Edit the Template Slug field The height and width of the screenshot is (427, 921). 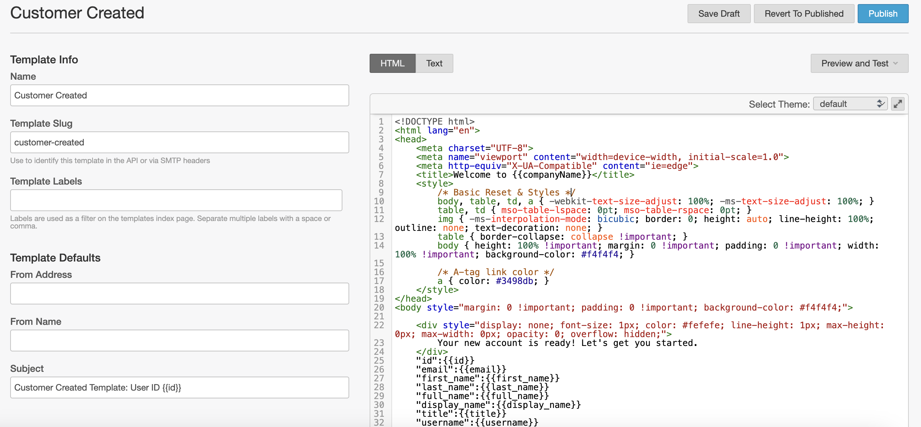pos(179,142)
